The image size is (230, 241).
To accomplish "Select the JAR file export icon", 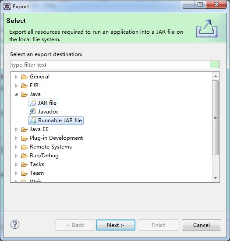I will point(33,103).
